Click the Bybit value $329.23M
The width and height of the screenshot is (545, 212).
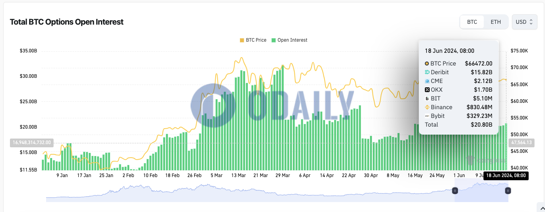click(479, 116)
